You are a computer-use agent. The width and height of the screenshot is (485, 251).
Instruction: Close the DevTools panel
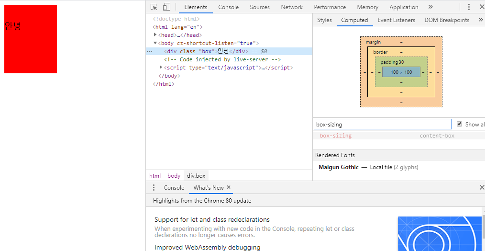pos(481,7)
